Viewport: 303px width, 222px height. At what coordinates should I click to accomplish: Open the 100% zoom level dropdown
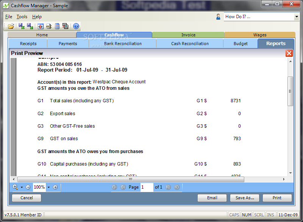pos(49,187)
